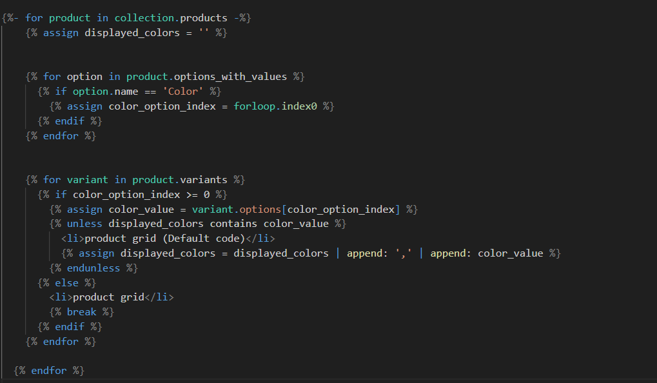Click the 'else' keyword
Screen dimensions: 657x383
66,282
